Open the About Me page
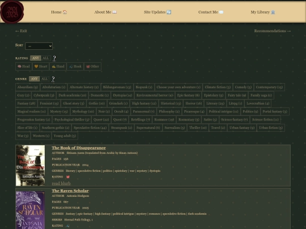The height and width of the screenshot is (229, 306). point(105,12)
